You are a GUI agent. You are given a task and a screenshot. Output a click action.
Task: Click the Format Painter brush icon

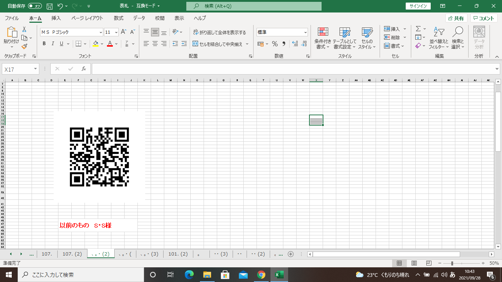click(x=24, y=46)
